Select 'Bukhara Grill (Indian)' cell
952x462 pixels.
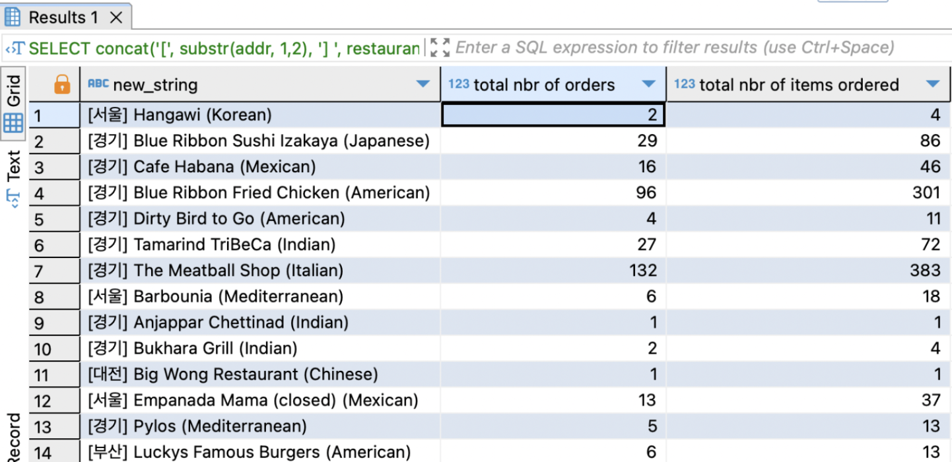pos(260,348)
